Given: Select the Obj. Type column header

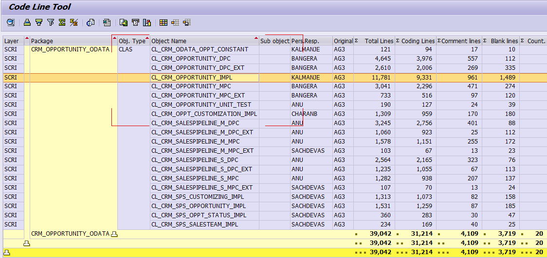Looking at the screenshot, I should click(x=134, y=41).
